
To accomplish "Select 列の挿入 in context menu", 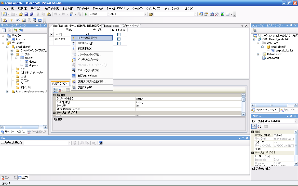I will (x=92, y=43).
